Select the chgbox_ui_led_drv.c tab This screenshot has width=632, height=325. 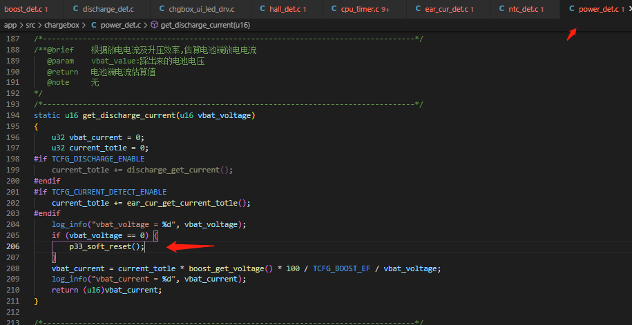click(x=200, y=9)
